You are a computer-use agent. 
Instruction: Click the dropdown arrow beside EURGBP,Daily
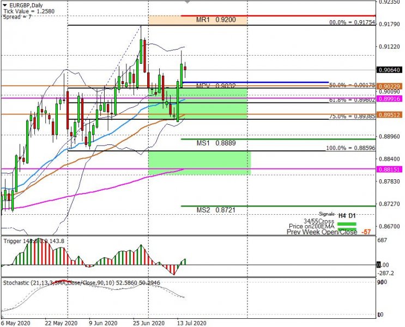5,5
